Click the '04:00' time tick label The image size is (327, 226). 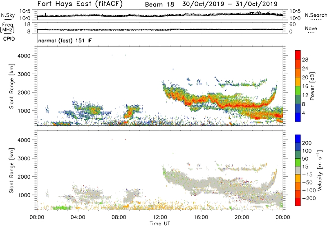click(78, 217)
